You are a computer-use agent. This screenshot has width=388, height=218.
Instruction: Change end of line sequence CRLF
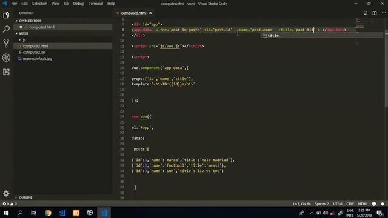(350, 204)
